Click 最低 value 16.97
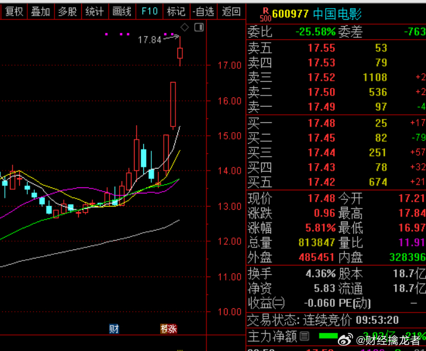Screen dimensions: 426x351 coord(412,228)
